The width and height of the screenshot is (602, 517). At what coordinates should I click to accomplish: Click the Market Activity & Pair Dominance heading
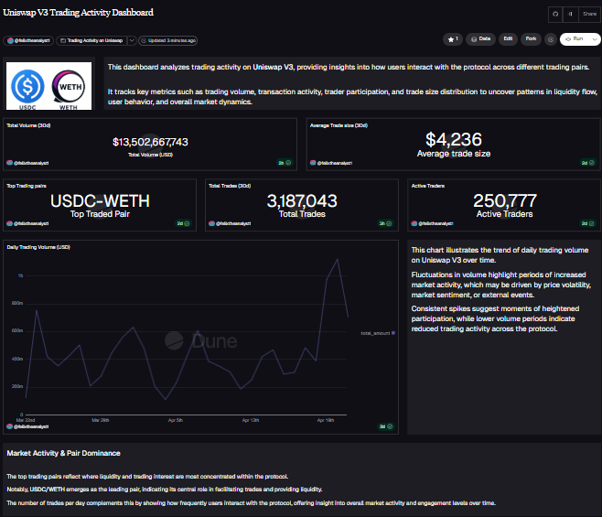63,453
